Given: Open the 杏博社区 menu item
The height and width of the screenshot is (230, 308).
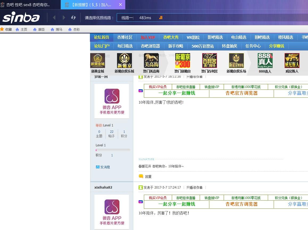Looking at the screenshot, I should (125, 37).
